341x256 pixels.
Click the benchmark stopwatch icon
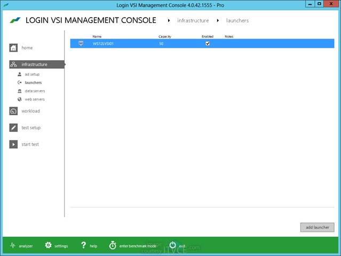click(x=113, y=245)
